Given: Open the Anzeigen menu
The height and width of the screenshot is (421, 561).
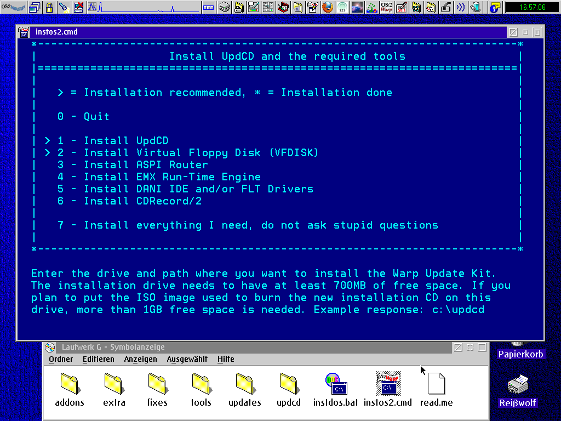Looking at the screenshot, I should click(x=140, y=359).
